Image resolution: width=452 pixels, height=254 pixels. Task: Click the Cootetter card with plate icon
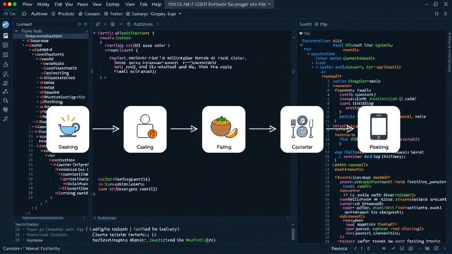(x=302, y=129)
